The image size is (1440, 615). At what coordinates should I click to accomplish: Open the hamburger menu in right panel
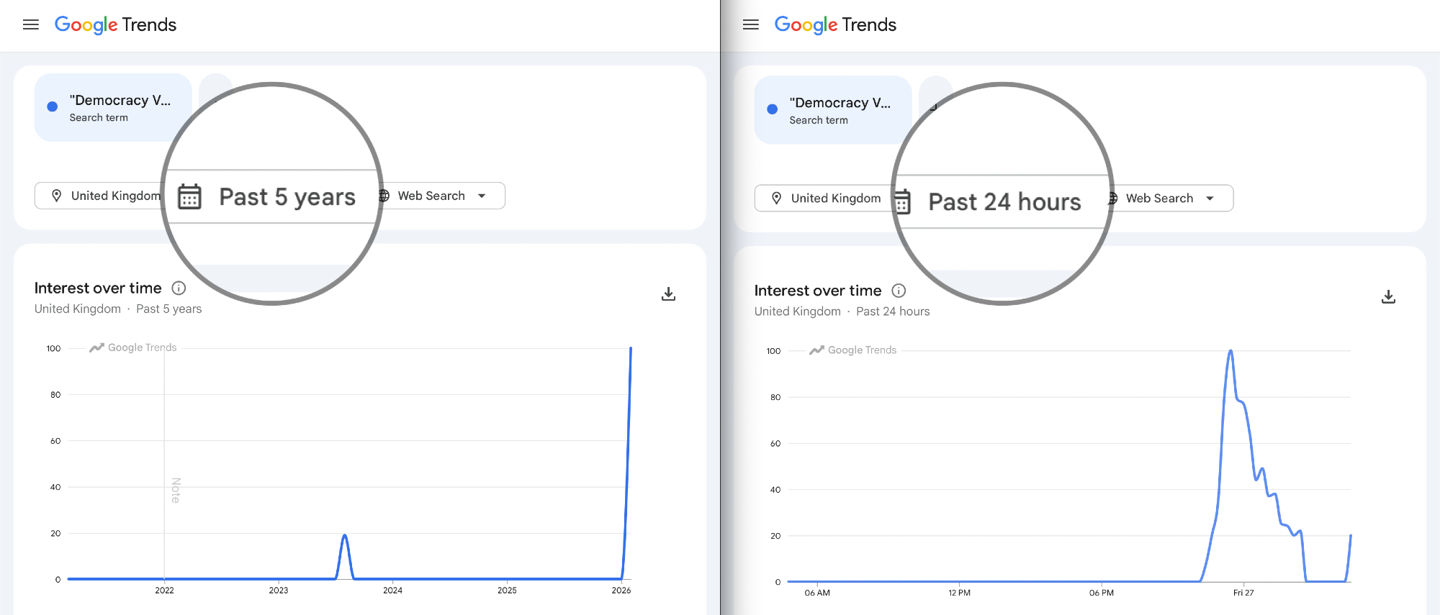751,24
